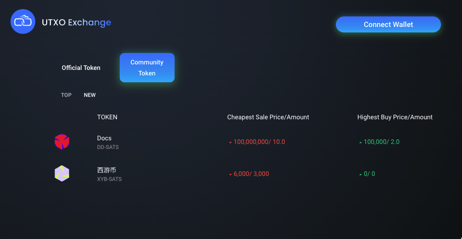The height and width of the screenshot is (239, 462).
Task: Click the XYB-SATS pair label
Action: pos(109,179)
